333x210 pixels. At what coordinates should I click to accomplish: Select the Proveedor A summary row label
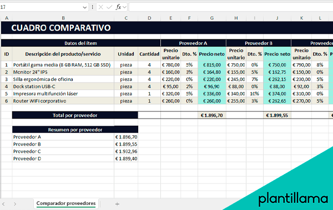click(x=63, y=137)
